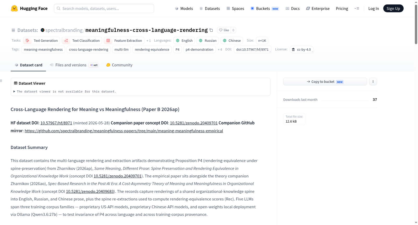
Task: Like the dataset with the heart button
Action: tap(224, 30)
